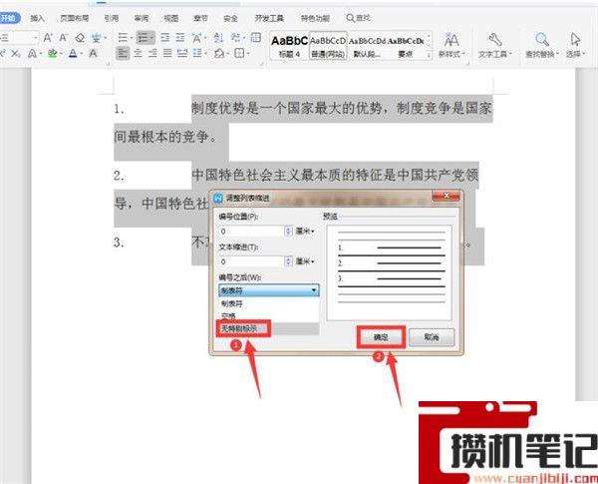Click the borders icon
Viewport: 598px width, 484px height.
click(x=239, y=53)
